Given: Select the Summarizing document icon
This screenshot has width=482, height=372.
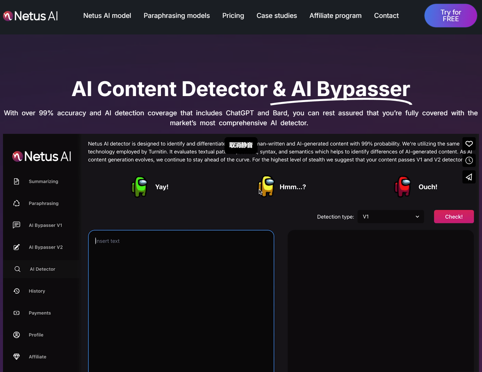Looking at the screenshot, I should point(17,181).
